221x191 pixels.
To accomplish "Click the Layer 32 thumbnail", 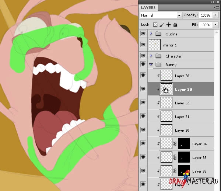I will [166, 103].
